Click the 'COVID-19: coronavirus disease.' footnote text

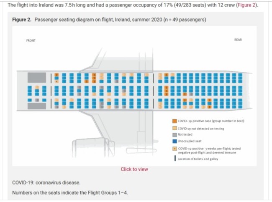pos(46,183)
